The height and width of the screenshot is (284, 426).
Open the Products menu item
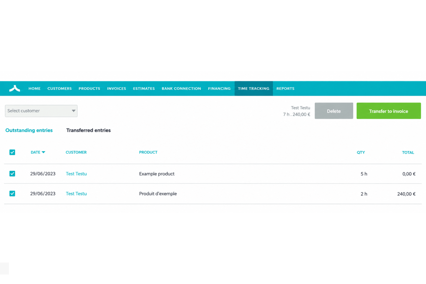coord(89,89)
